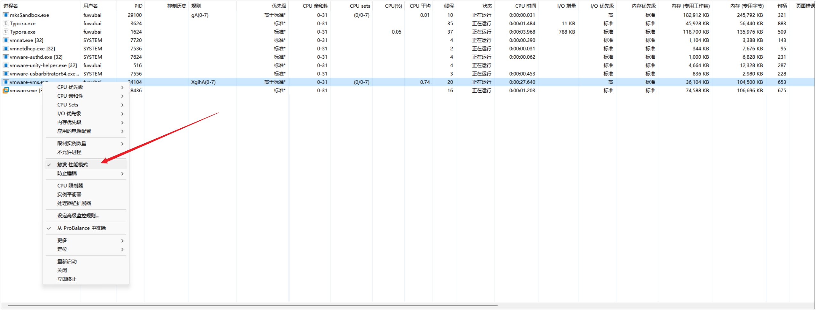Click the vmware-unity-helper.exe process icon
Image resolution: width=816 pixels, height=310 pixels.
6,65
